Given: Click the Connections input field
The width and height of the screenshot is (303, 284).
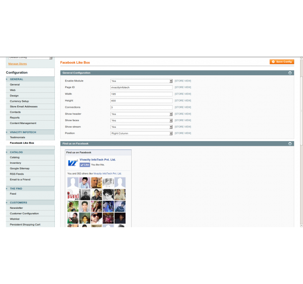Looking at the screenshot, I should point(141,107).
